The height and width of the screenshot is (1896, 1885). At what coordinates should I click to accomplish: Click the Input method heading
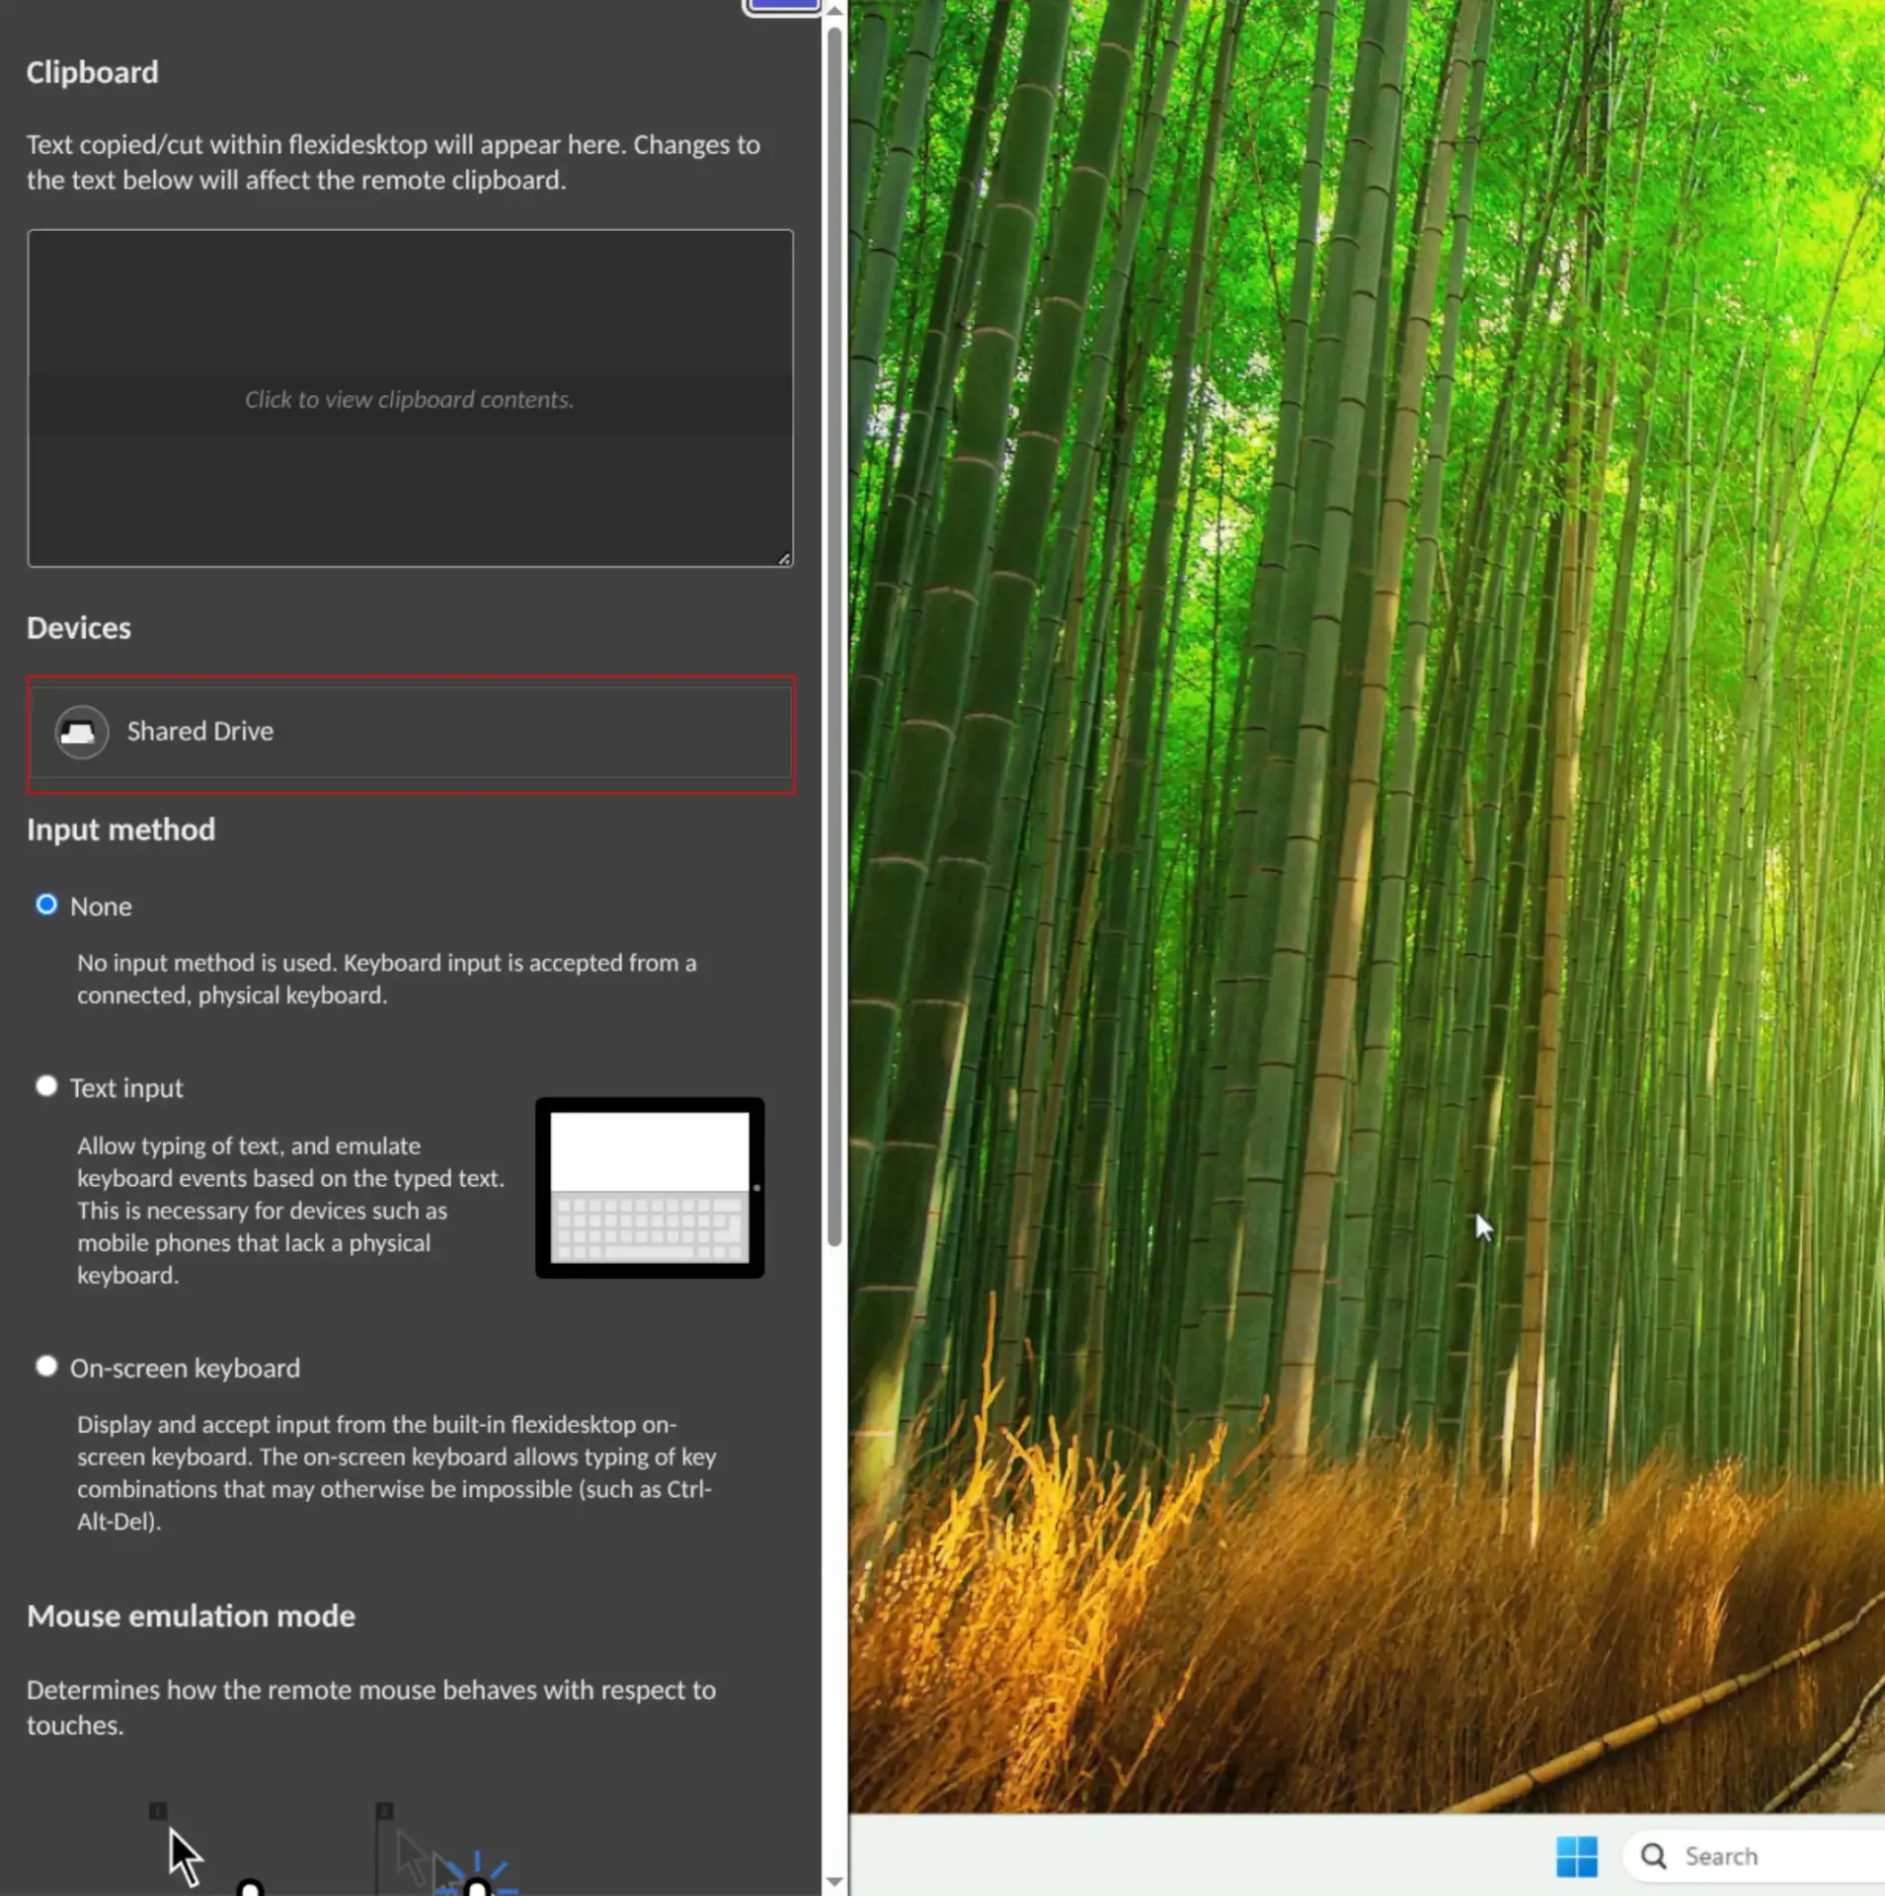click(120, 829)
